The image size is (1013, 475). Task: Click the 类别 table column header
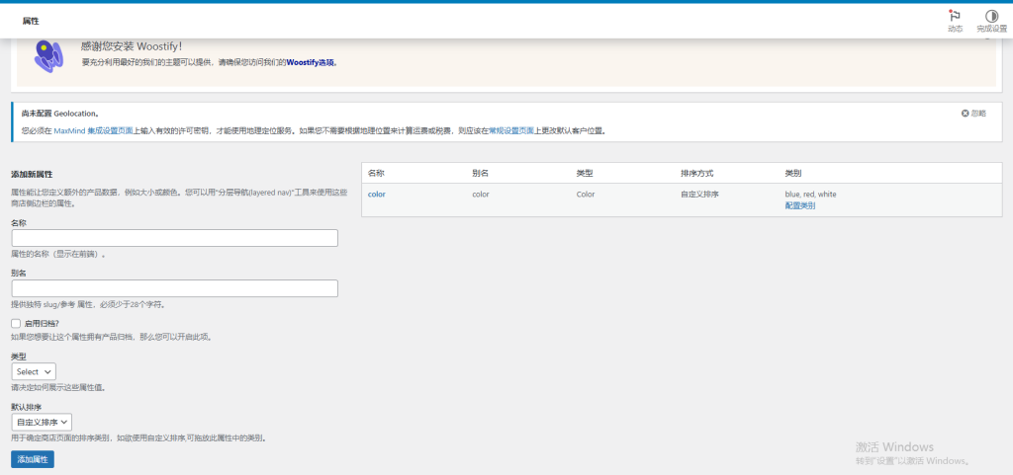click(792, 173)
